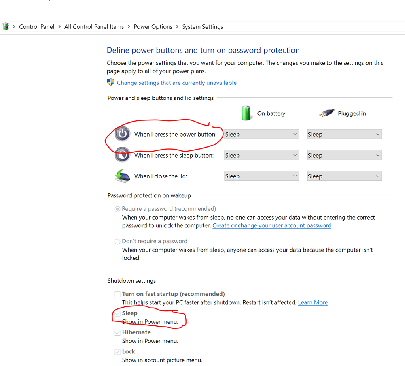
Task: Toggle Lock in account picture menu checkbox
Action: (117, 352)
